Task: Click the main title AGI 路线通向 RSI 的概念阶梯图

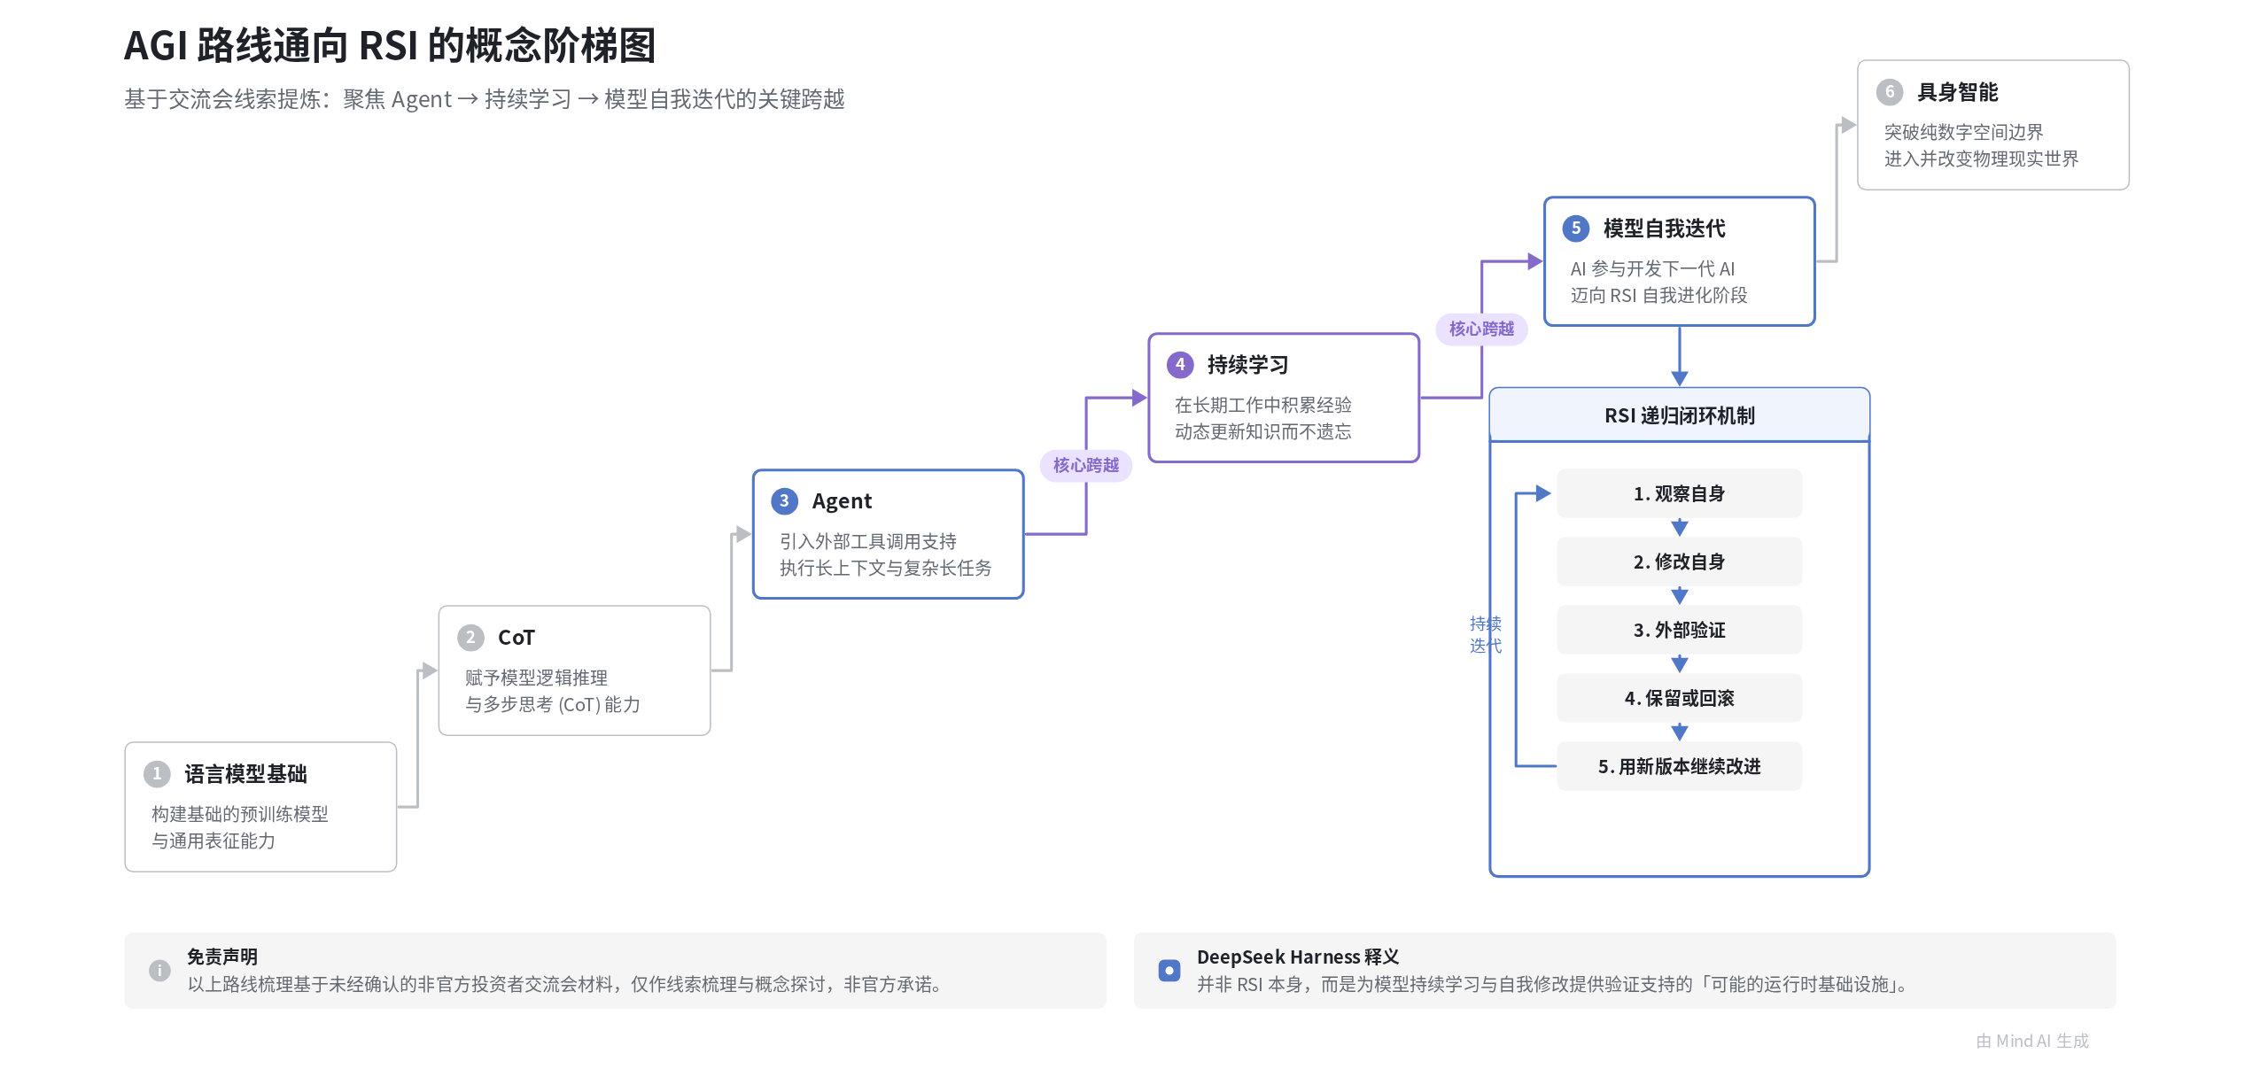Action: point(390,45)
